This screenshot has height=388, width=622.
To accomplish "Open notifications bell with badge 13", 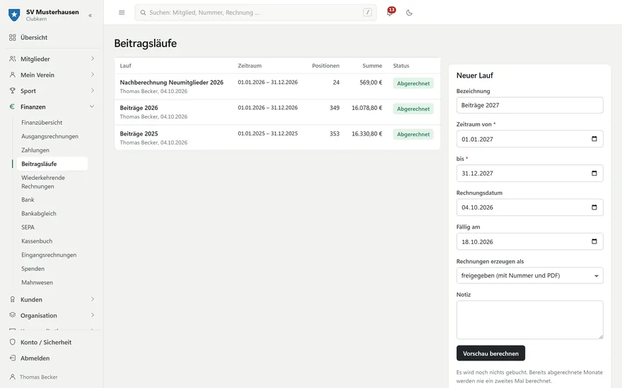I will 389,13.
